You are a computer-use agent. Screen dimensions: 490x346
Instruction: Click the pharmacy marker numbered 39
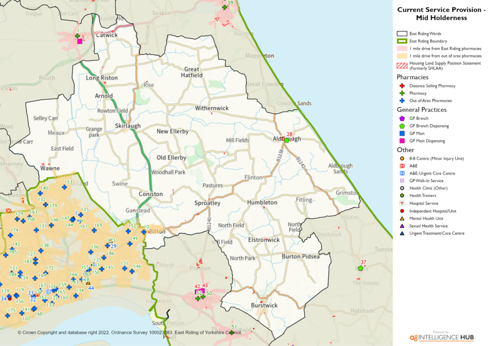coord(224,8)
